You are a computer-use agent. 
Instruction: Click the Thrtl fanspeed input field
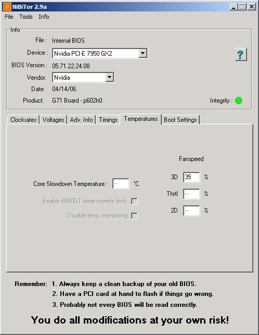tap(191, 194)
